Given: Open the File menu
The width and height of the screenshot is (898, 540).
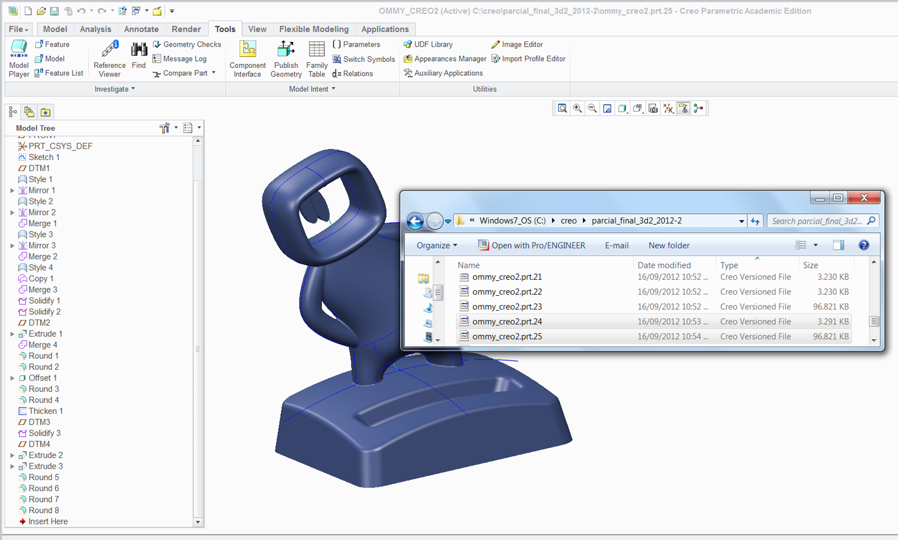Looking at the screenshot, I should [x=19, y=29].
